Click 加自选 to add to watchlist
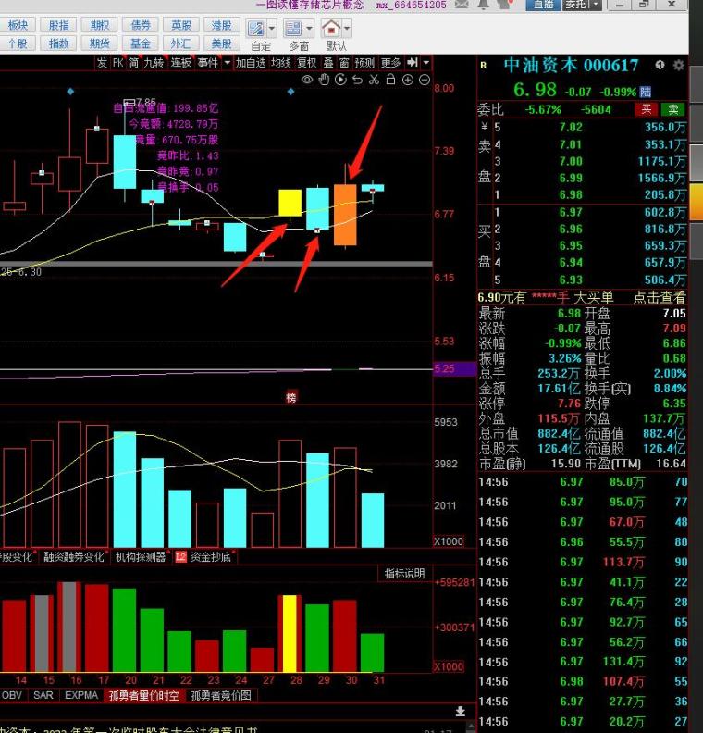703x733 pixels. tap(251, 63)
